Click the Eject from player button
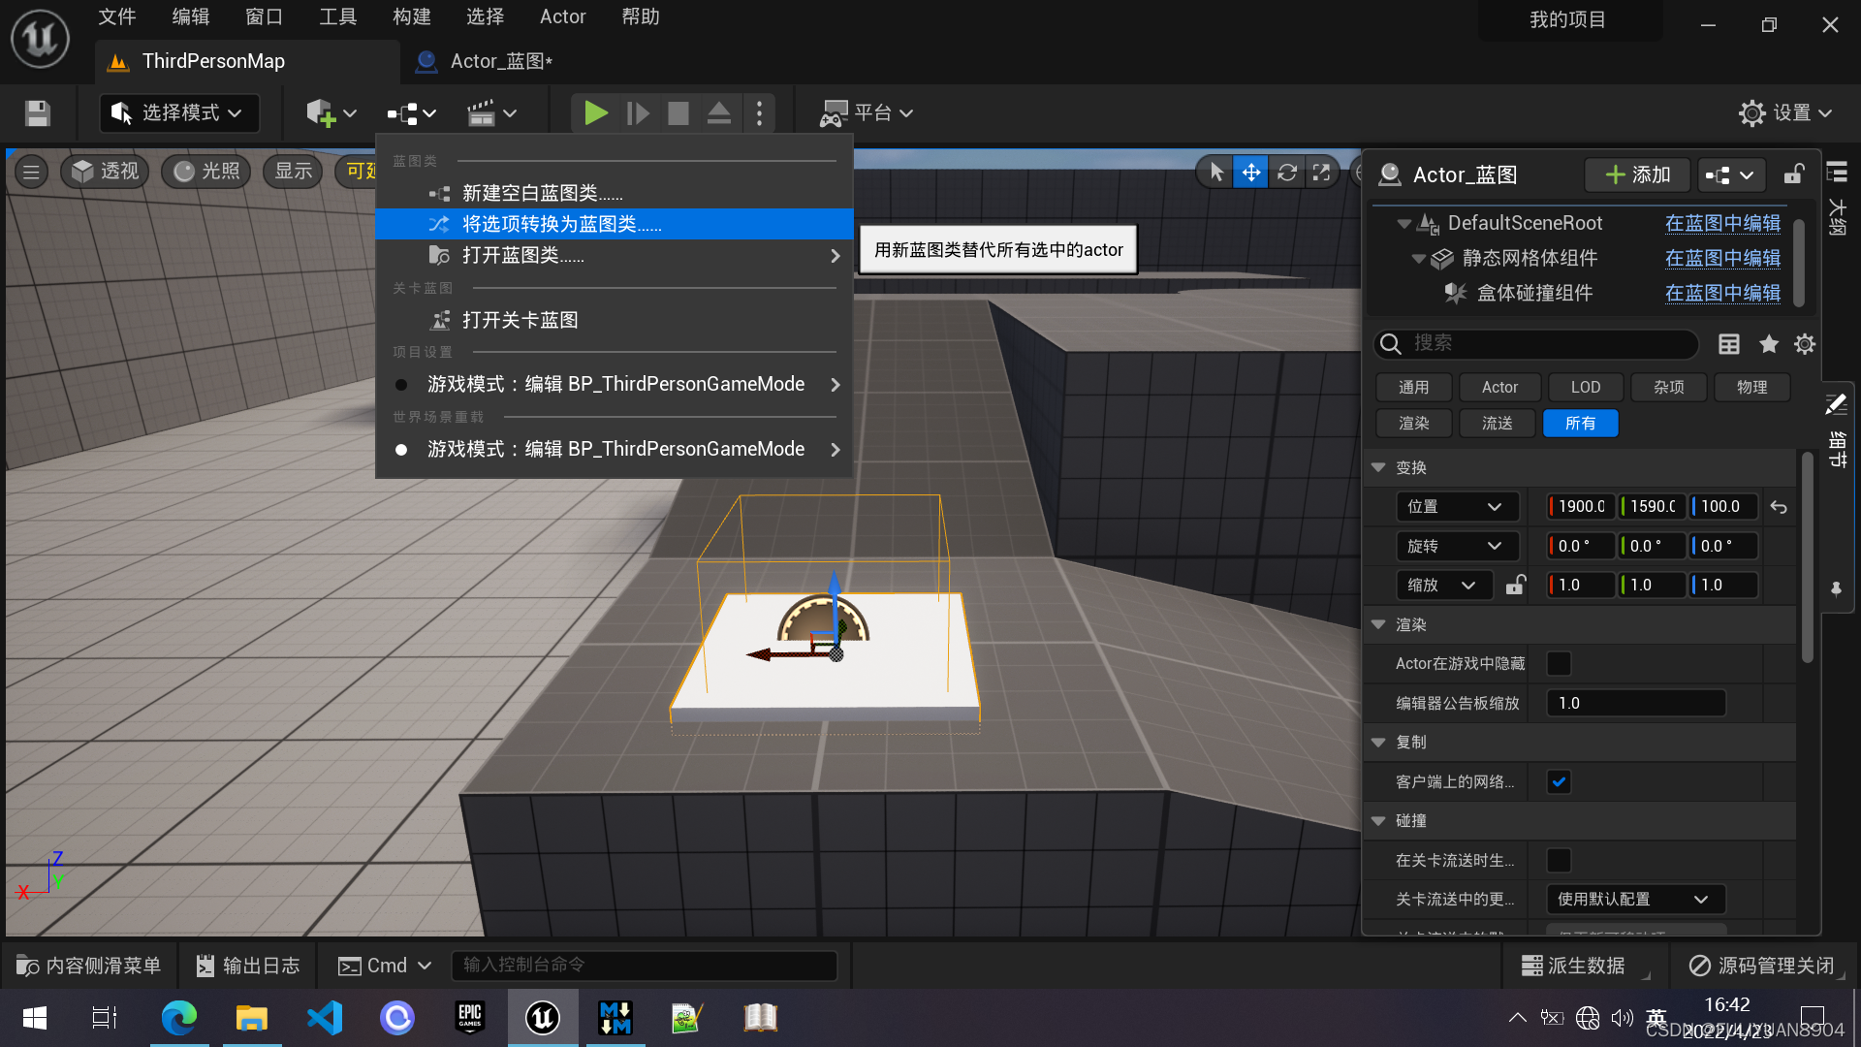Screen dimensions: 1861x1047 click(719, 113)
